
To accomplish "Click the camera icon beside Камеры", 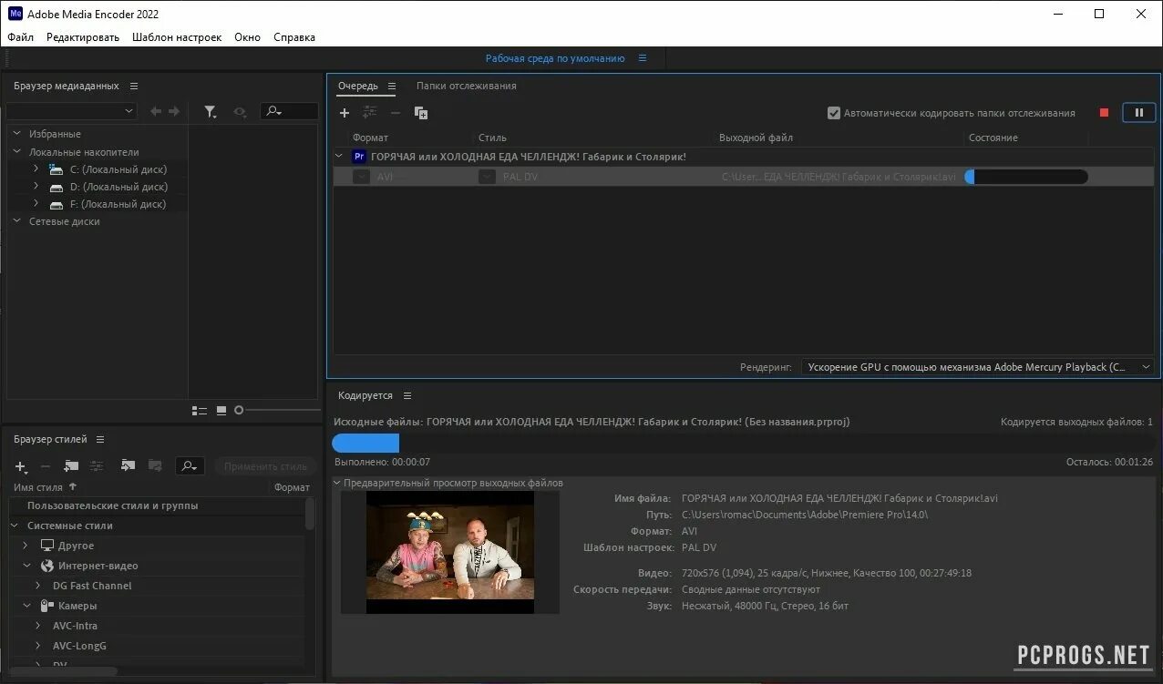I will (47, 606).
